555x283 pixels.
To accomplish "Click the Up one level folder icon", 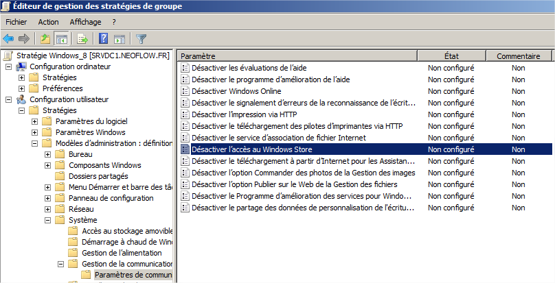I will point(45,38).
